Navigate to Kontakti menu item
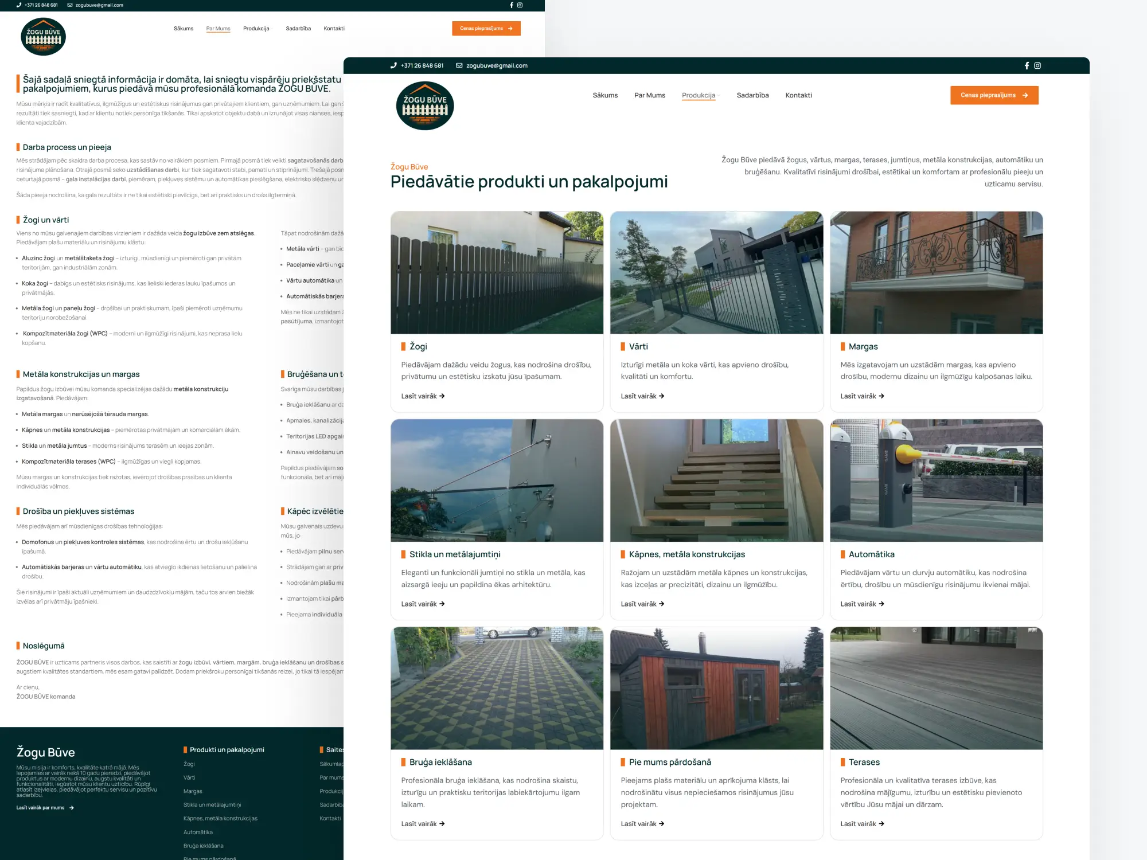Image resolution: width=1147 pixels, height=860 pixels. [x=799, y=95]
